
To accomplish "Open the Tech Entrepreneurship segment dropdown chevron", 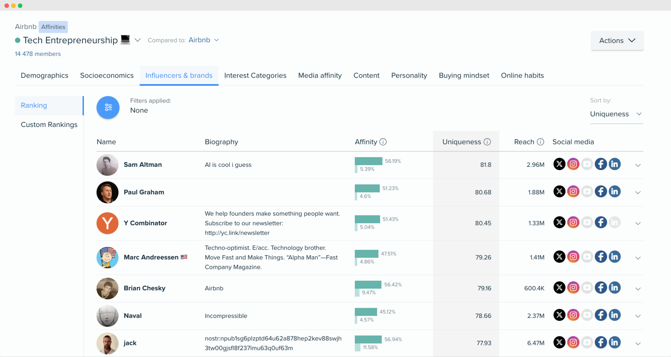I will click(x=138, y=40).
